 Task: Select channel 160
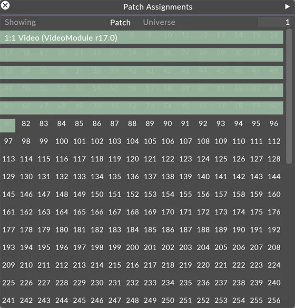[274, 194]
